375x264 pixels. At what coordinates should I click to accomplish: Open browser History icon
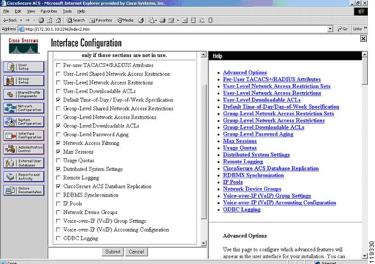click(x=141, y=20)
